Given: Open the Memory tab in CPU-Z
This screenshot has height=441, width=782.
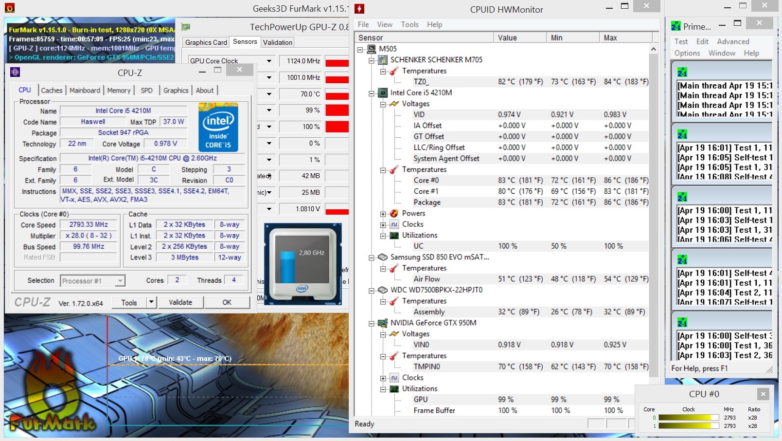Looking at the screenshot, I should tap(119, 91).
